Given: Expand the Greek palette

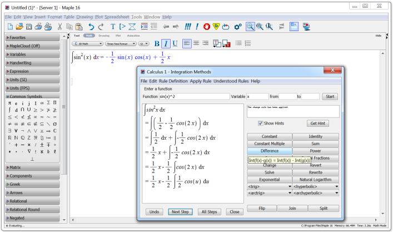Looking at the screenshot, I should click(33, 184).
